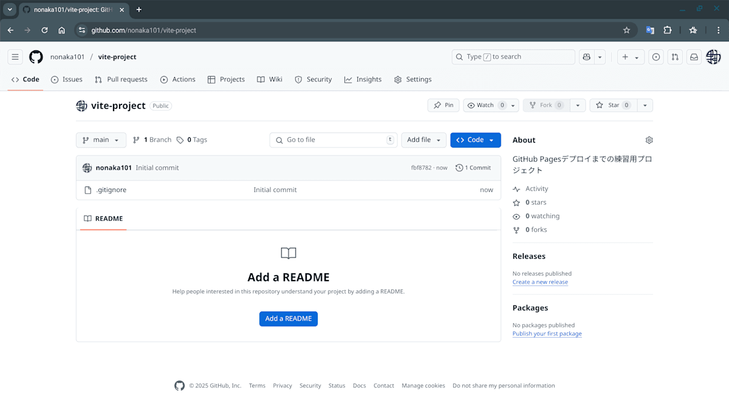Open the Copilot chat icon
Image resolution: width=729 pixels, height=410 pixels.
[586, 57]
